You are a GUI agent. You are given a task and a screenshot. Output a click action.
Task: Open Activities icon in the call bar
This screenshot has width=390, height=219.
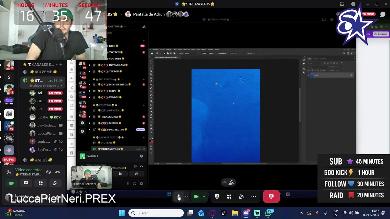pyautogui.click(x=229, y=197)
